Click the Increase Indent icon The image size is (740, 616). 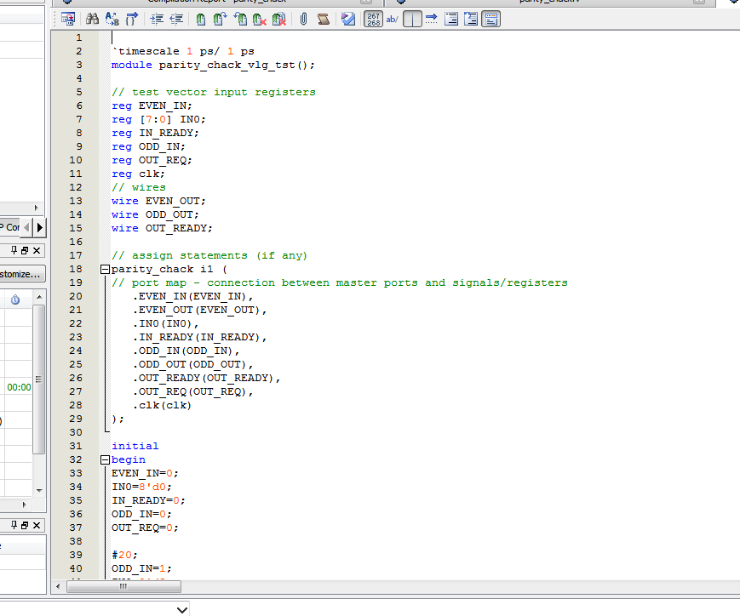click(158, 19)
